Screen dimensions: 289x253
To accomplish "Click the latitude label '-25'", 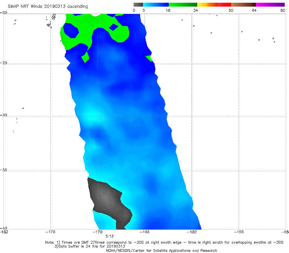I will tap(4, 63).
